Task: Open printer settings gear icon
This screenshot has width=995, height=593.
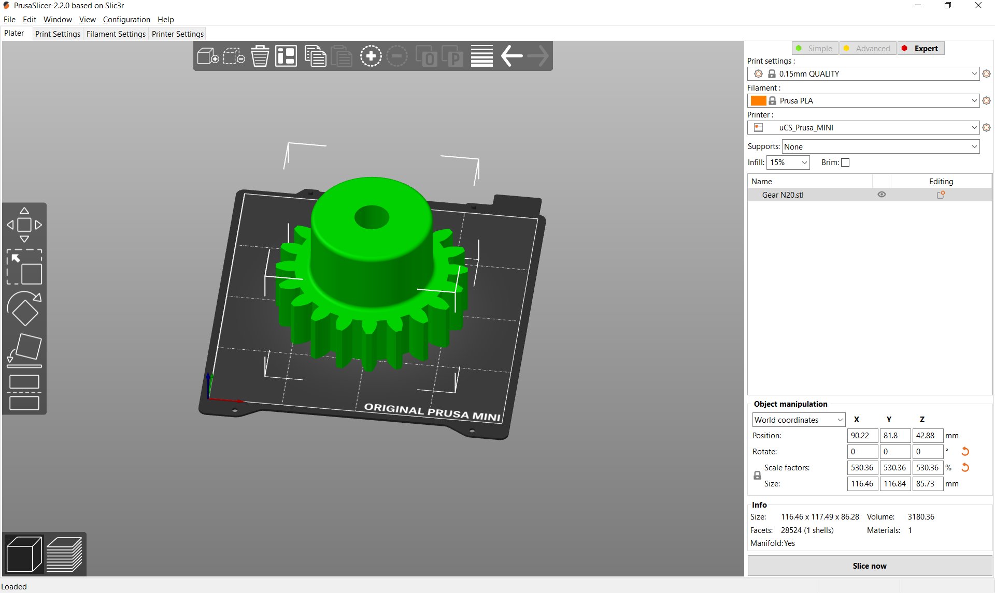Action: point(986,128)
